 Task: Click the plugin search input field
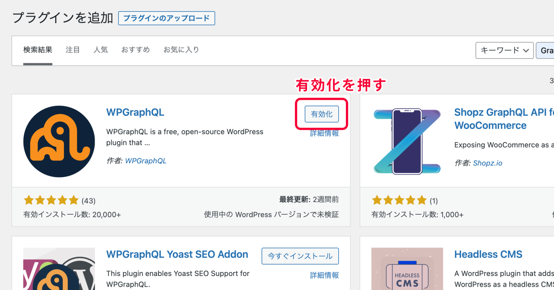545,50
